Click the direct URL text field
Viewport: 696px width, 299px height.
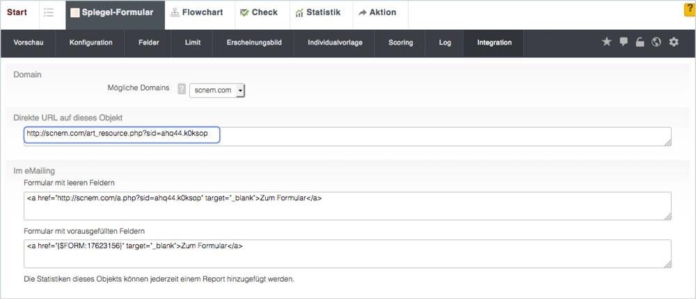pos(347,136)
